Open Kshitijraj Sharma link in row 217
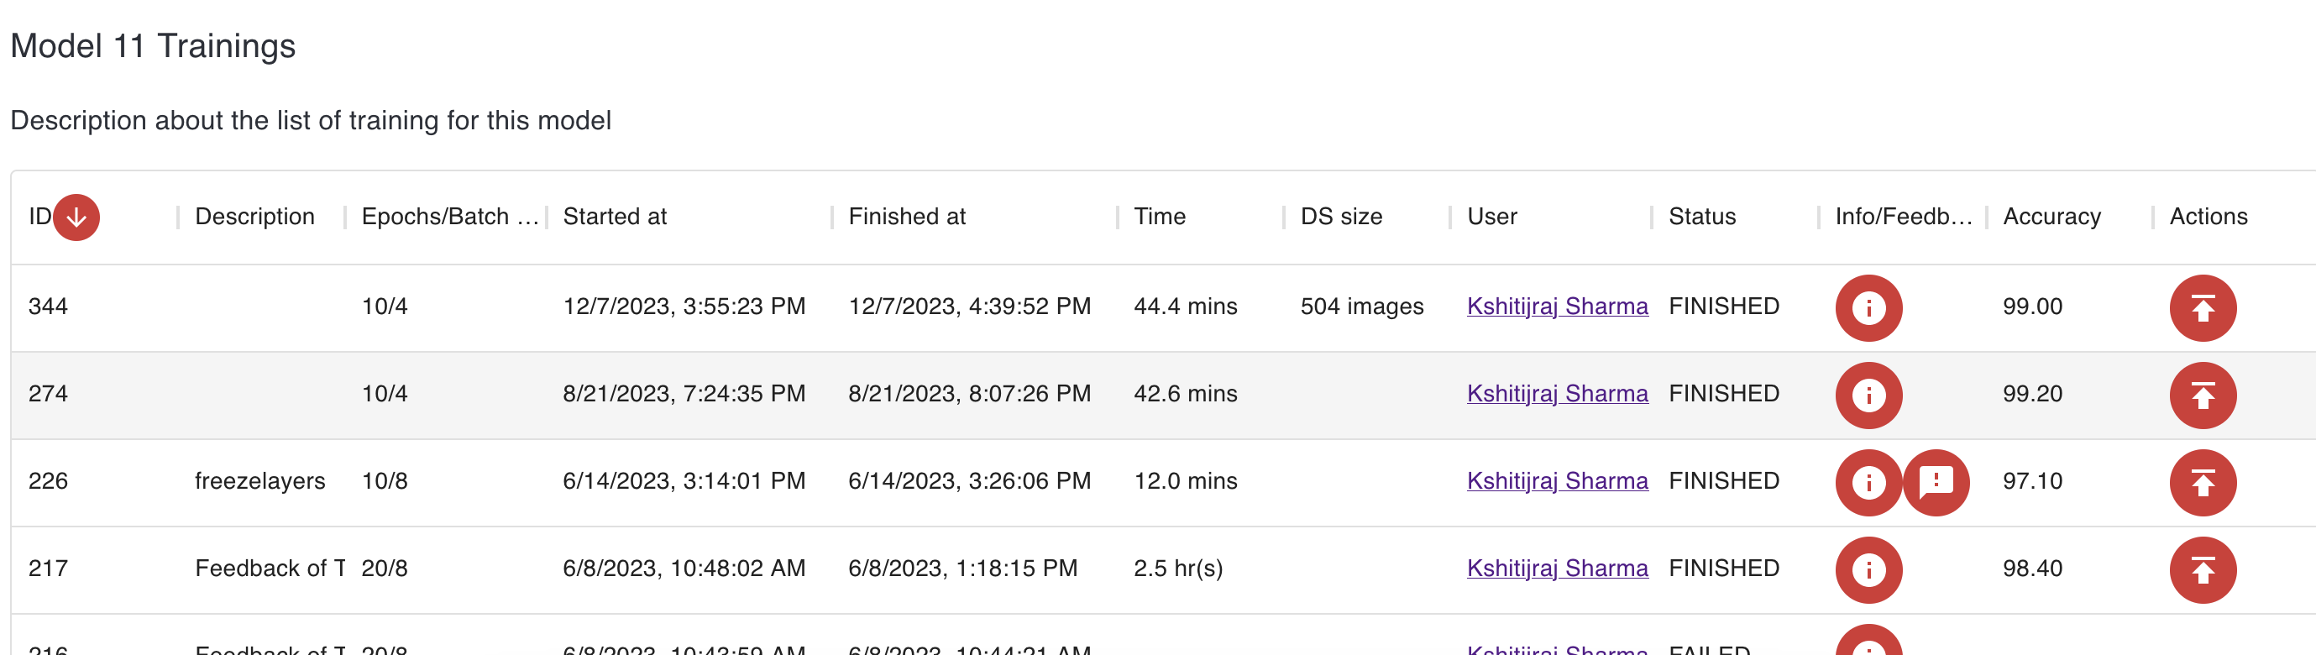This screenshot has height=655, width=2316. (x=1556, y=568)
